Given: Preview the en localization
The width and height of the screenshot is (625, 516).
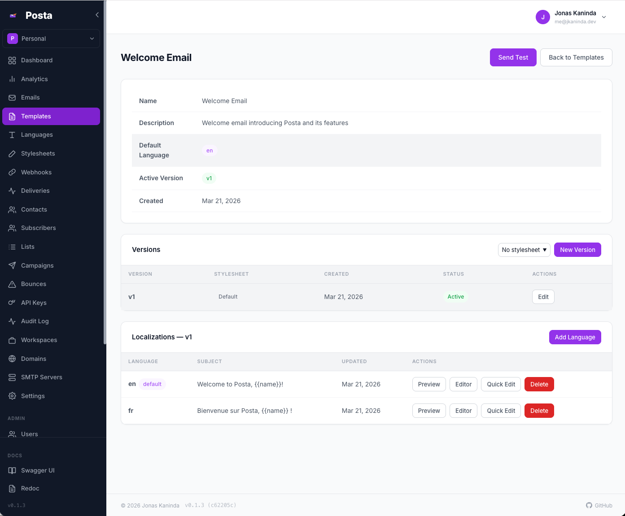Looking at the screenshot, I should tap(429, 384).
